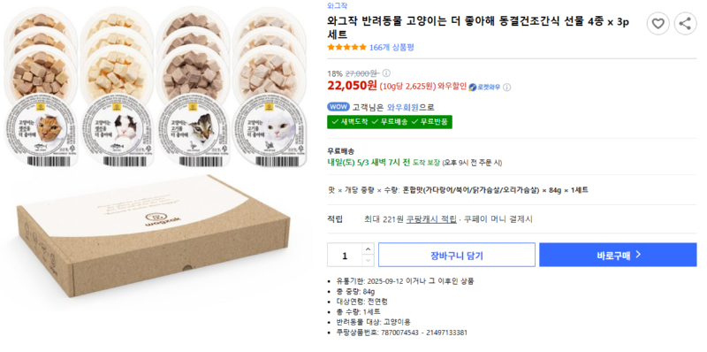707x352 pixels.
Task: Increase quantity with the up arrow
Action: [368, 249]
